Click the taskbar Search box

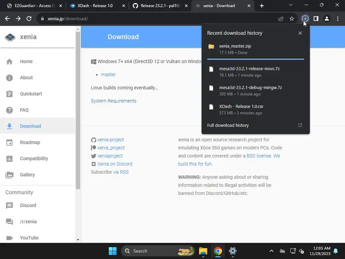(158, 251)
